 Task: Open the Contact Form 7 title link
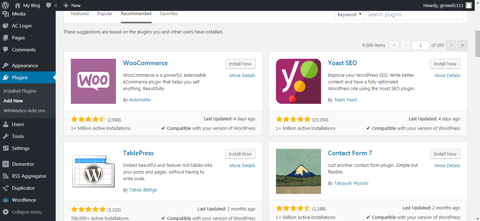coord(350,153)
